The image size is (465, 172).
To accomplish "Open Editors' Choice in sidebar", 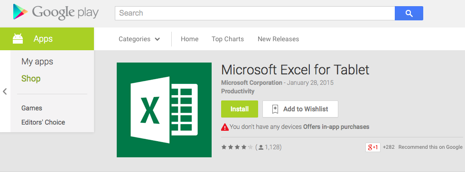I will point(43,122).
